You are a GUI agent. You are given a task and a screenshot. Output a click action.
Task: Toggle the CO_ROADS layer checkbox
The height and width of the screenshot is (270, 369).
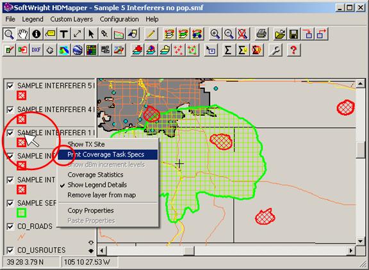[10, 226]
